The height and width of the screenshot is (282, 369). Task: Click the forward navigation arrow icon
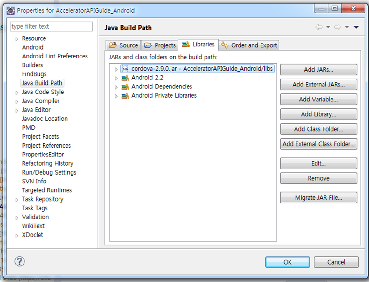tap(337, 27)
